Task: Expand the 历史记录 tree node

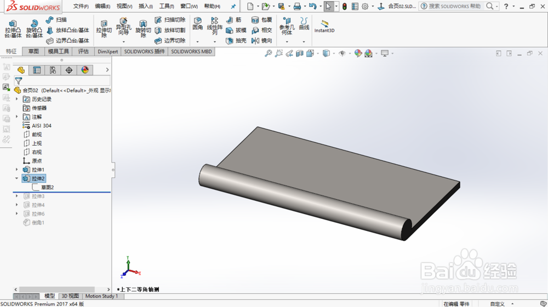Action: [x=16, y=99]
